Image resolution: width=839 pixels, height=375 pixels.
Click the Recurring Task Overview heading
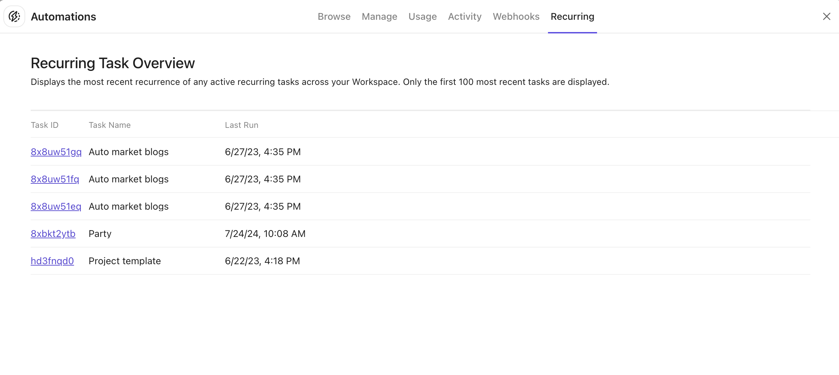coord(113,63)
